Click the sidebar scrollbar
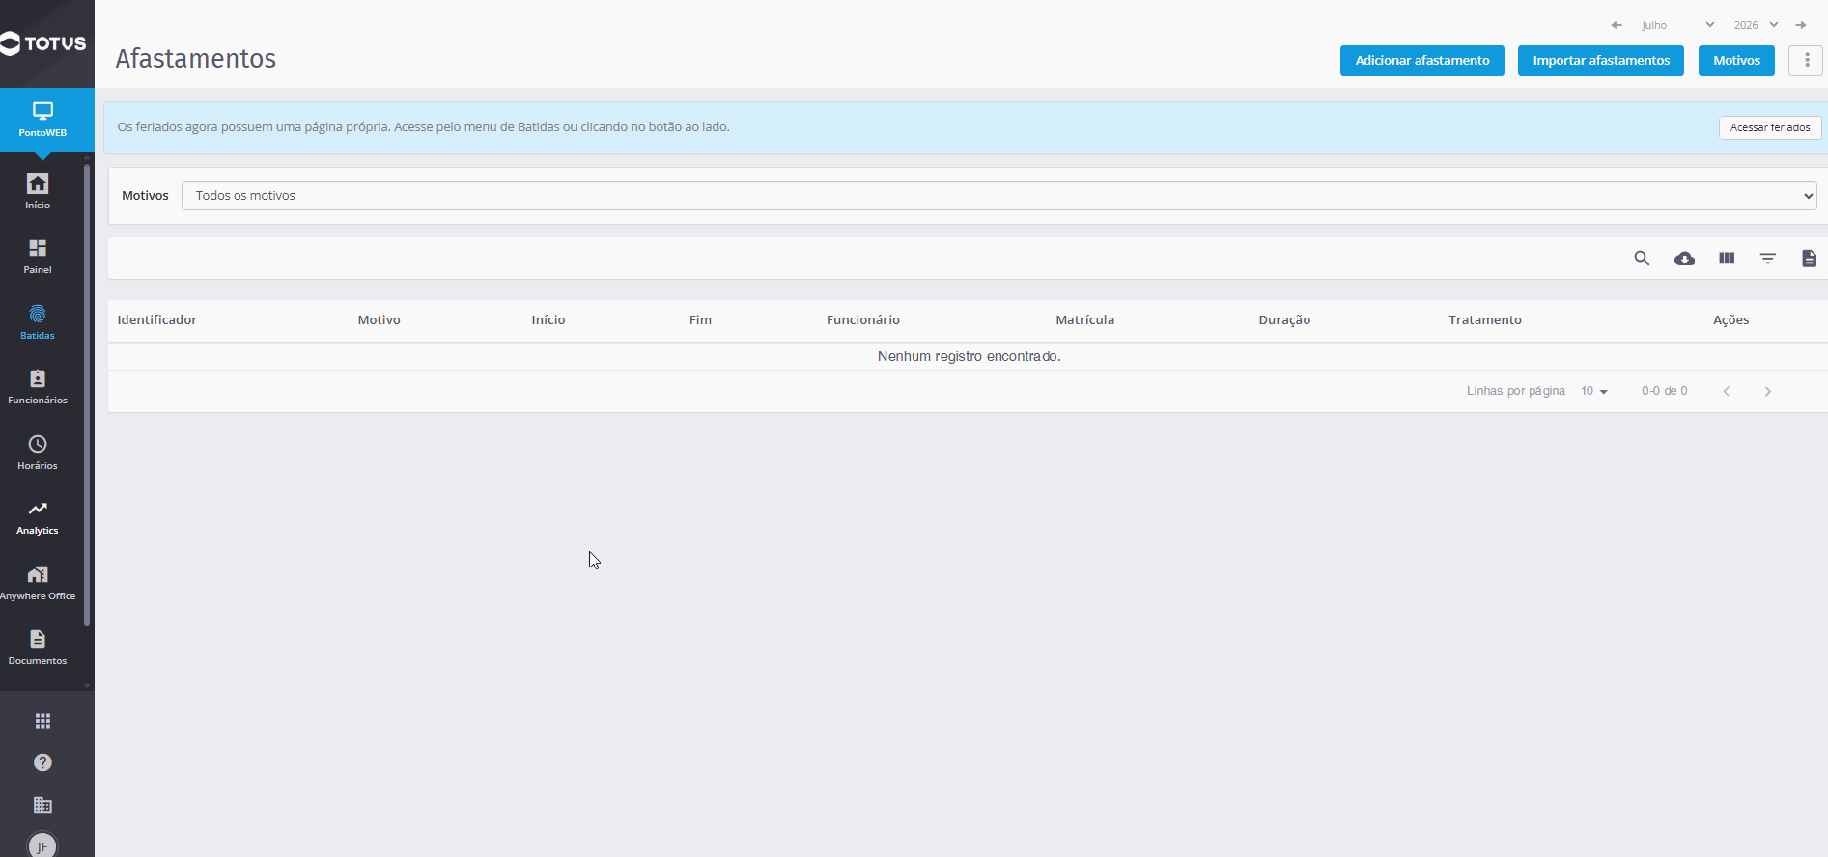Viewport: 1828px width, 857px height. (87, 396)
